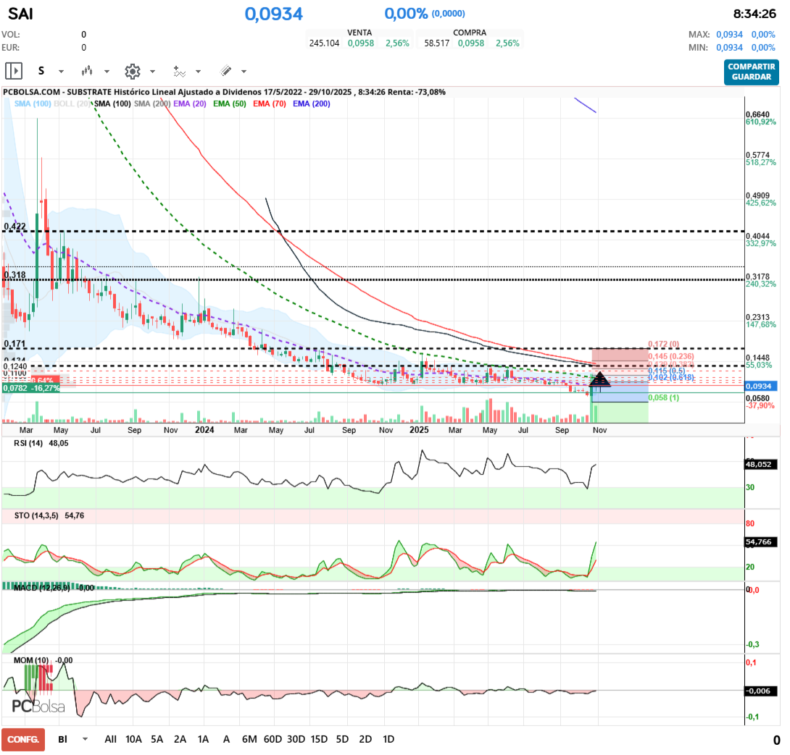Open the chart settings gear icon
Viewport: 790px width, 755px height.
(132, 71)
